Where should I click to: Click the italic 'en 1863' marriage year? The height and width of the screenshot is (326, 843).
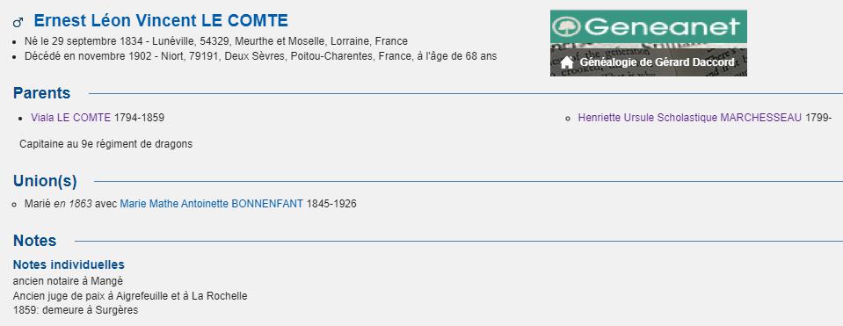click(73, 204)
